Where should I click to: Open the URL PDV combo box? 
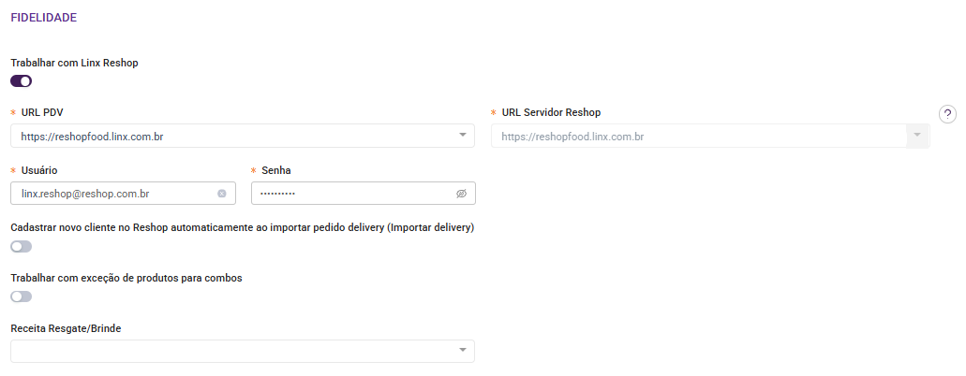tap(234, 137)
